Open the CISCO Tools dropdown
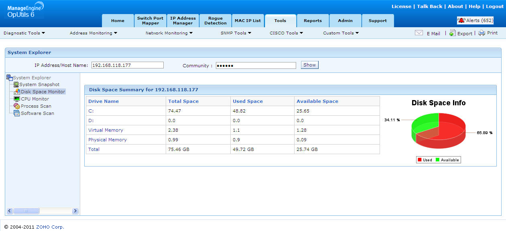 tap(287, 33)
